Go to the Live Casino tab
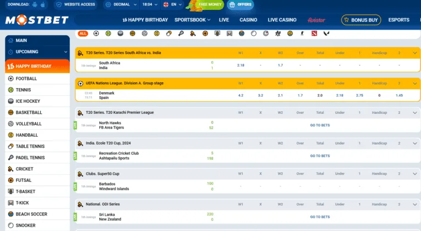The width and height of the screenshot is (421, 231). coord(282,20)
